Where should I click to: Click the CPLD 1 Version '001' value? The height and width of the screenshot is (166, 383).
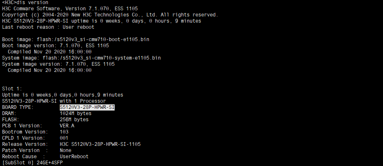(64, 138)
